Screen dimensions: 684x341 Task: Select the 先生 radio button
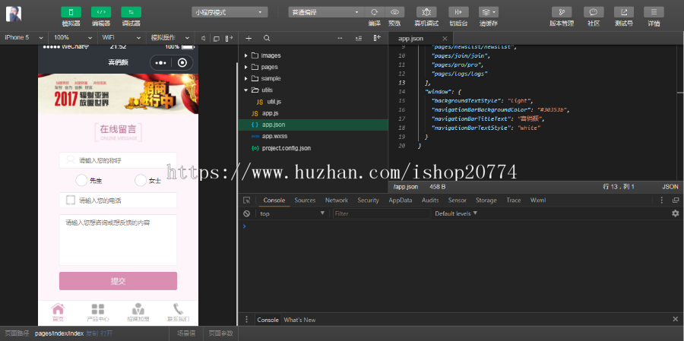click(x=81, y=180)
